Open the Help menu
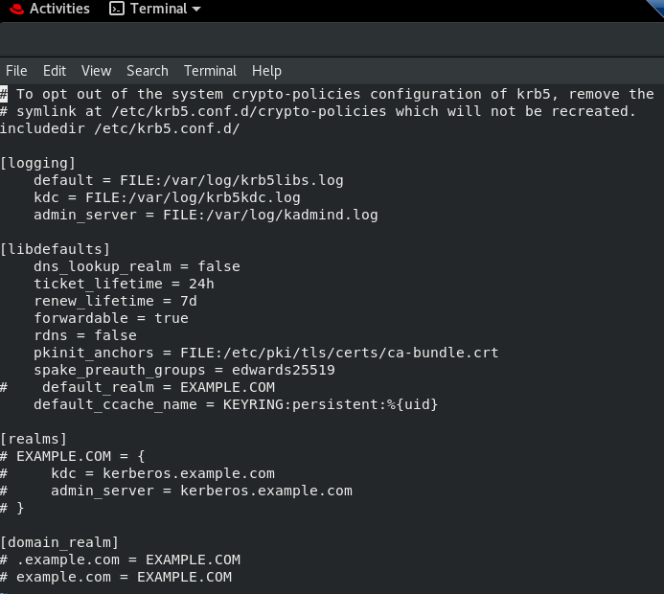The width and height of the screenshot is (664, 594). coord(266,71)
